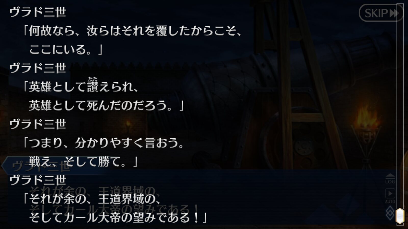The image size is (408, 229).
Task: Tap the bright log line それが余の、王道界域の
Action: [92, 199]
